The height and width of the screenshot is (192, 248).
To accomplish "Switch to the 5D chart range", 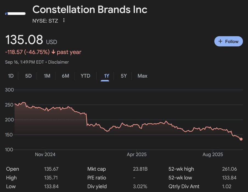I will [x=29, y=76].
